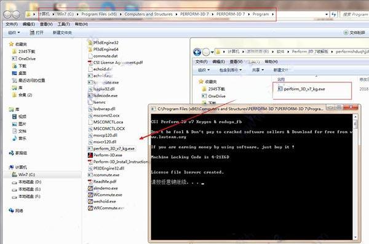Select the lsdecode.exe file
This screenshot has height=244, width=369.
103,95
